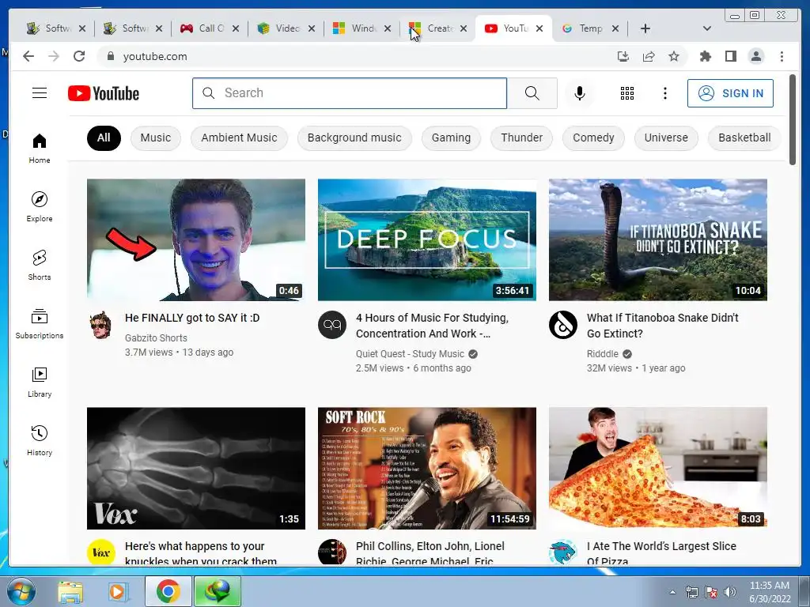810x607 pixels.
Task: Select the Ambient Music chip
Action: [239, 138]
